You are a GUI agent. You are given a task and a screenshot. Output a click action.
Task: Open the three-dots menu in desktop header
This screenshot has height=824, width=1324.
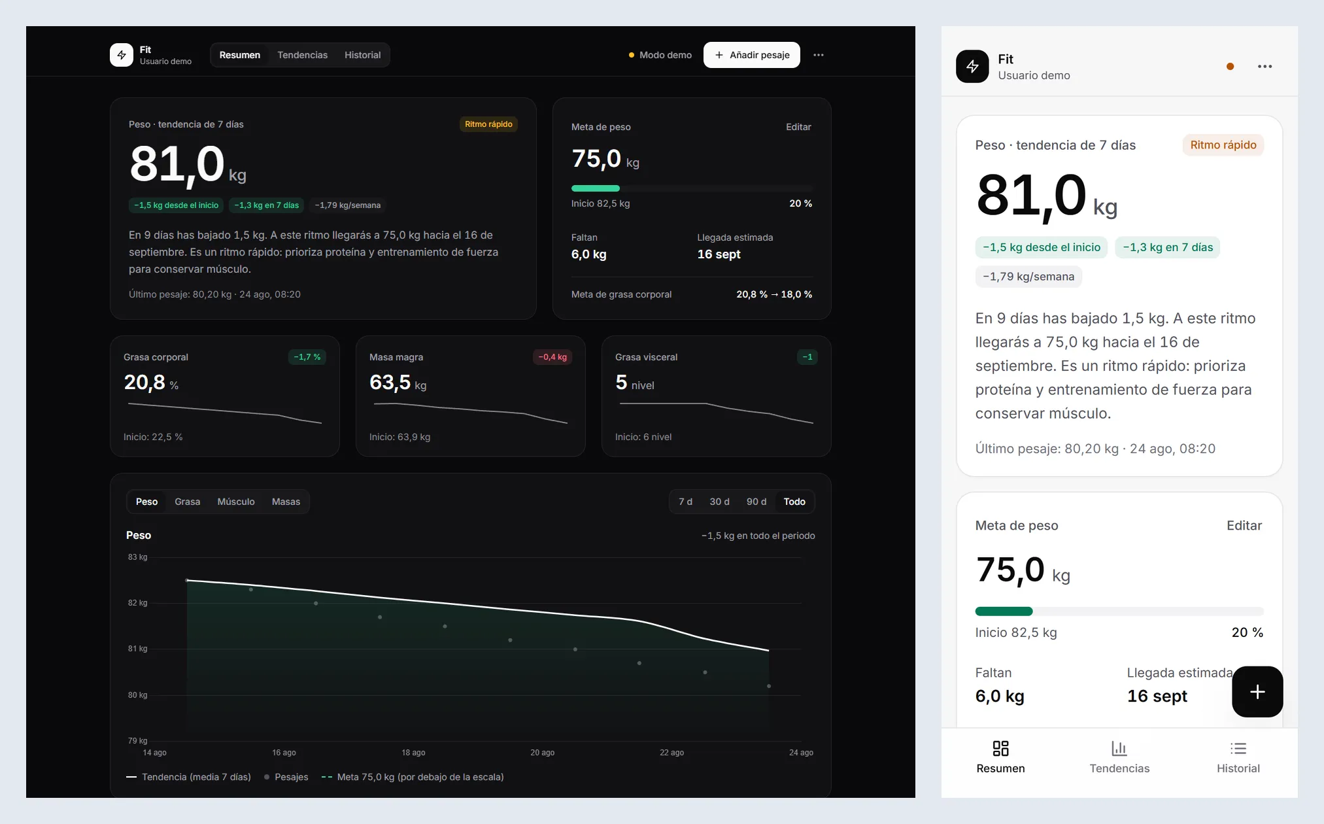(819, 55)
